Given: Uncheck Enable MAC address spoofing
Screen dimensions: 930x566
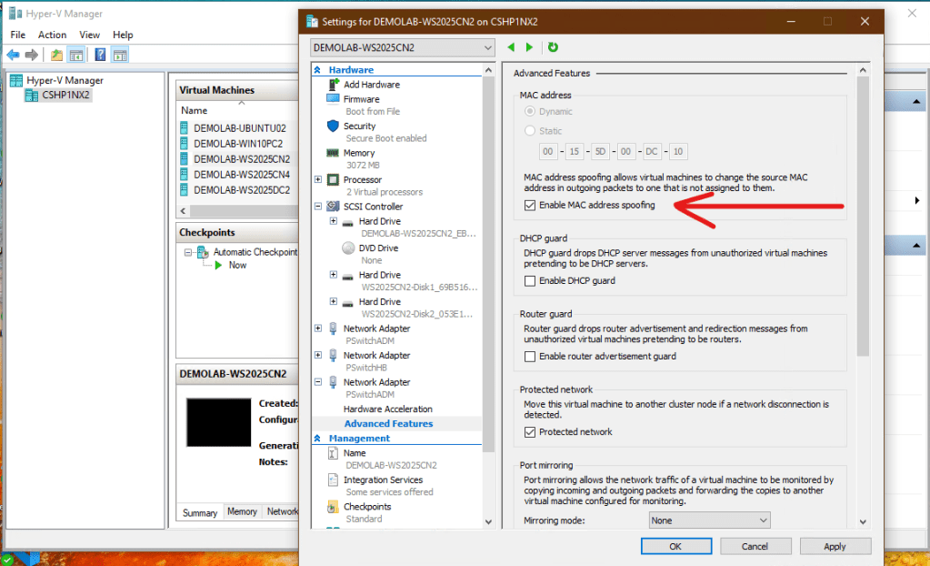Looking at the screenshot, I should tap(530, 206).
